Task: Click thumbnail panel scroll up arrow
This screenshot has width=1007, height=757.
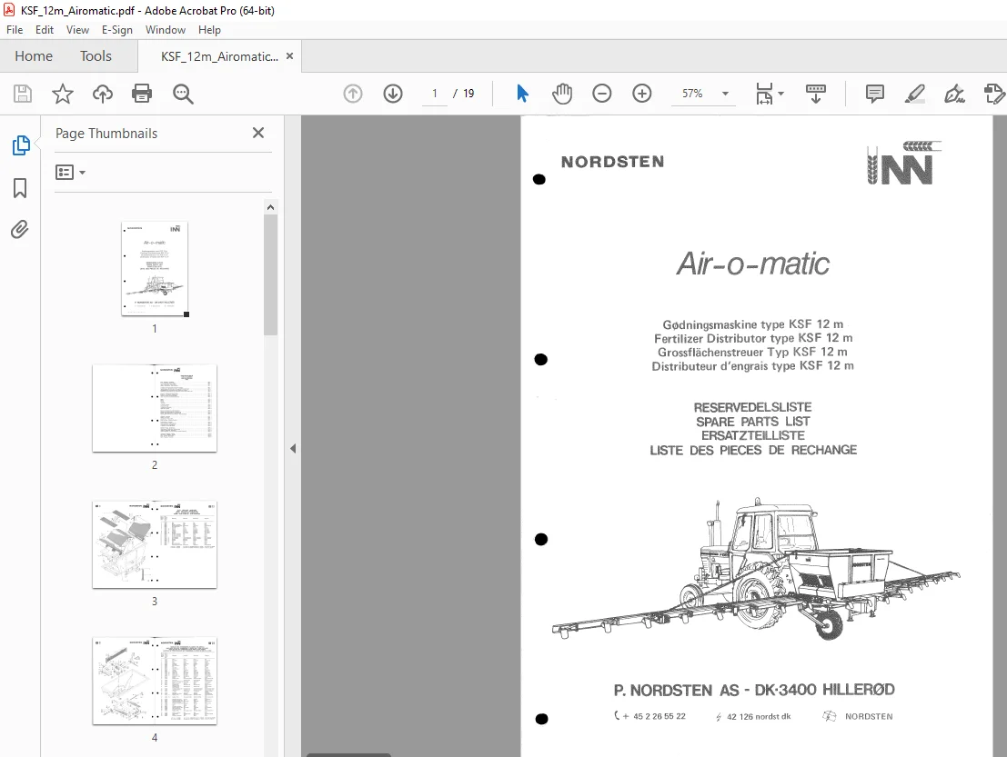Action: pyautogui.click(x=270, y=207)
